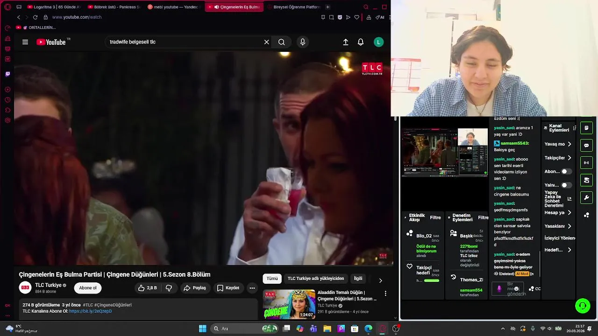598x336 pixels.
Task: Click the taskbar Ara search box
Action: tap(244, 329)
